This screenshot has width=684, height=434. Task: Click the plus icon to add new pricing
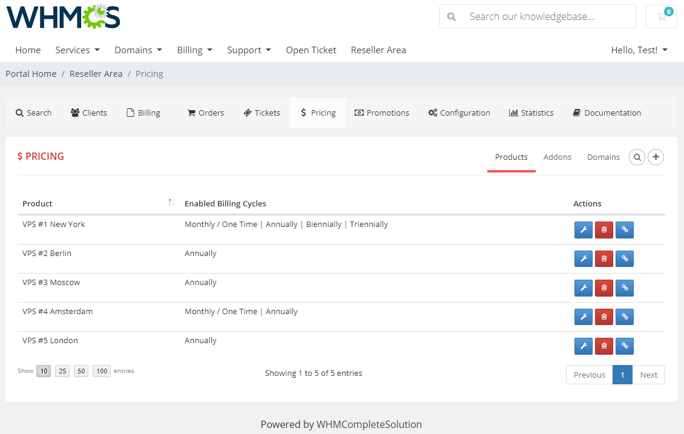click(x=656, y=157)
